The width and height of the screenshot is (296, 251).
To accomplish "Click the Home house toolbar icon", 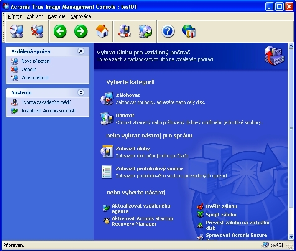I will click(x=102, y=31).
